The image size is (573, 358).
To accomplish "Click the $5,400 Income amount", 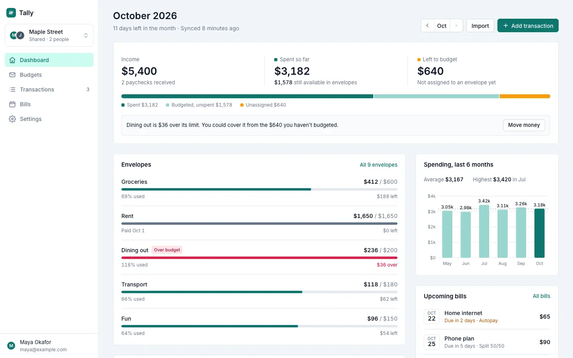I will [139, 71].
